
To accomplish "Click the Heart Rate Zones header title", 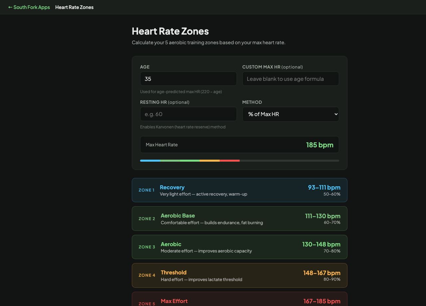I will 74,7.
